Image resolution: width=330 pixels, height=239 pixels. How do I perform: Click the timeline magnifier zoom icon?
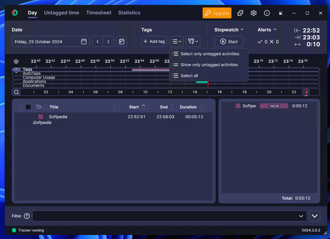point(16,92)
